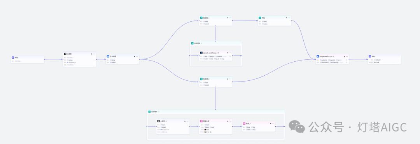
Task: Select the 文本处理 node title
Action: pos(112,56)
